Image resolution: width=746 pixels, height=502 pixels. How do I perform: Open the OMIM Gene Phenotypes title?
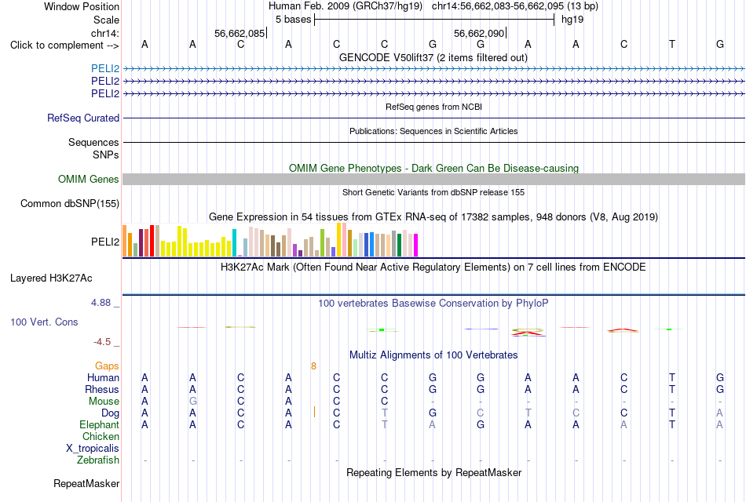433,169
